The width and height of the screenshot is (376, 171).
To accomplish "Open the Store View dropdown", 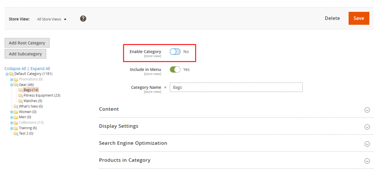I will (52, 19).
